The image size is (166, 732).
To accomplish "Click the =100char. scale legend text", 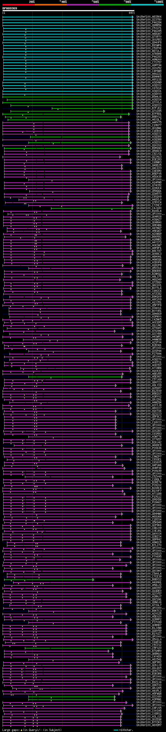I will click(126, 730).
